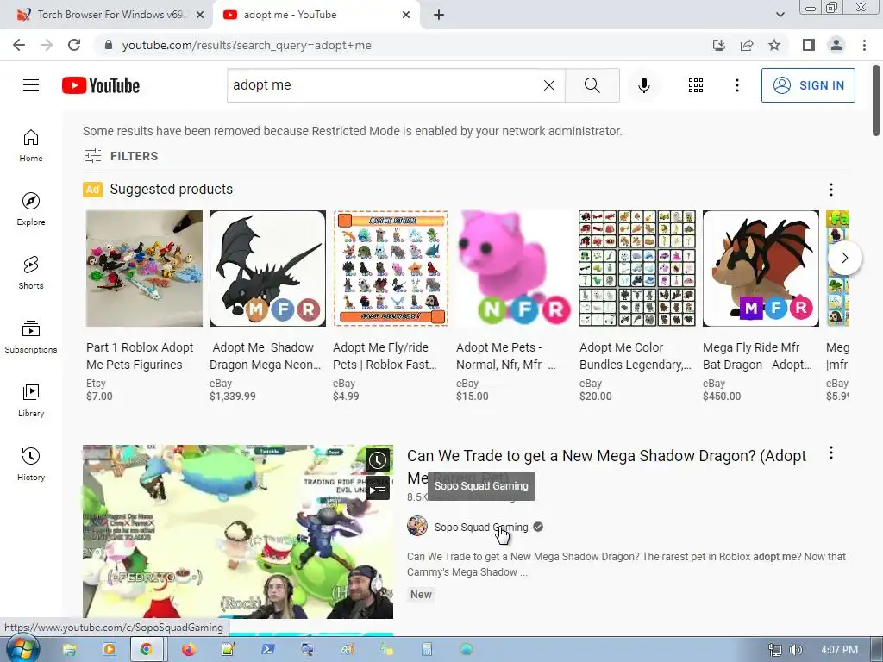Open Suggested products ad options menu

point(830,190)
